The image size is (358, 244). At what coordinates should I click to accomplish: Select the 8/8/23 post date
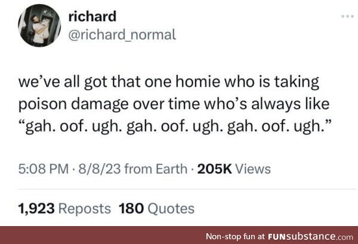click(99, 169)
